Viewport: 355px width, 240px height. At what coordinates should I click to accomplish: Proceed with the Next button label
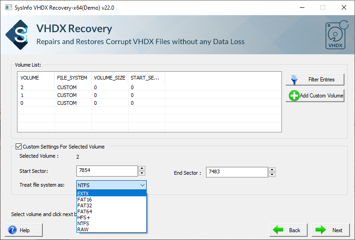pyautogui.click(x=337, y=230)
